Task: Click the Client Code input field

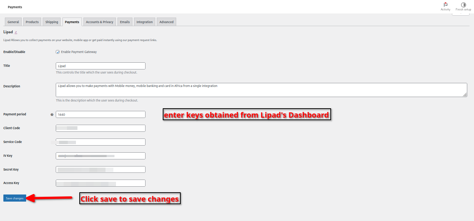Action: click(101, 128)
